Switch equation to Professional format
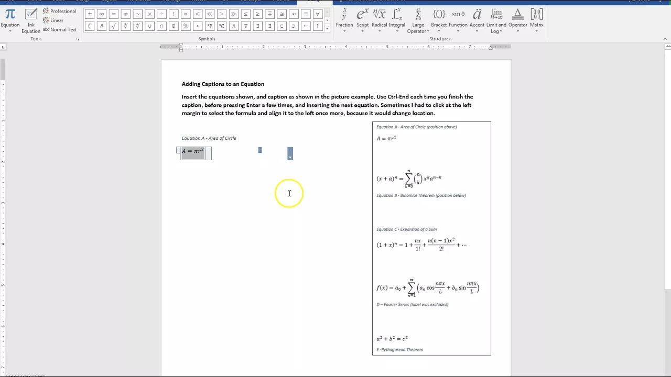 click(x=59, y=11)
